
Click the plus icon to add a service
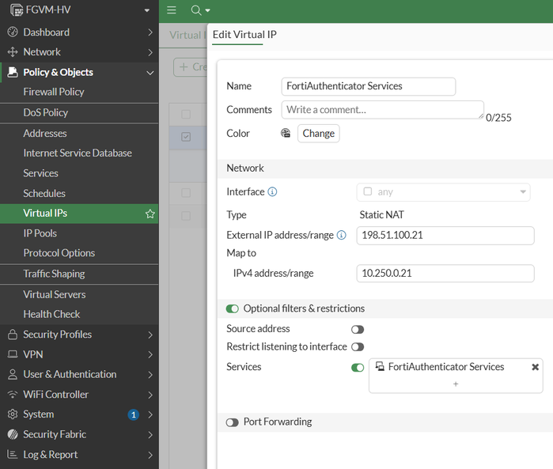tap(455, 384)
